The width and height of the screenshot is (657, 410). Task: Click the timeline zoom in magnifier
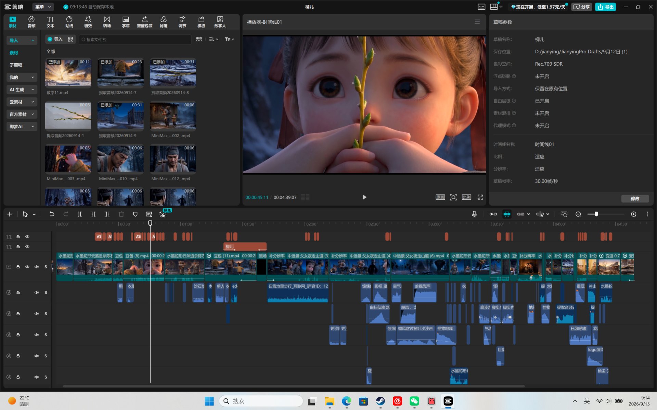(633, 214)
